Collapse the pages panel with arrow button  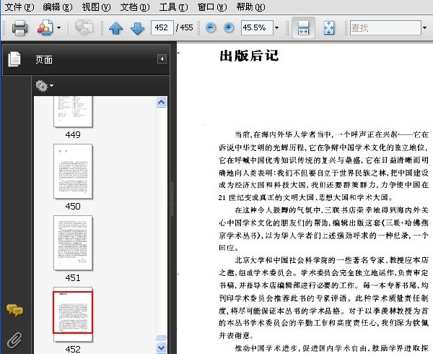click(162, 59)
